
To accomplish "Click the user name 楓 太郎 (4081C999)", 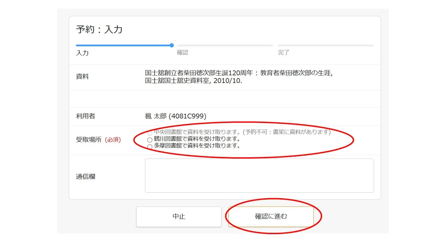I will [x=176, y=116].
